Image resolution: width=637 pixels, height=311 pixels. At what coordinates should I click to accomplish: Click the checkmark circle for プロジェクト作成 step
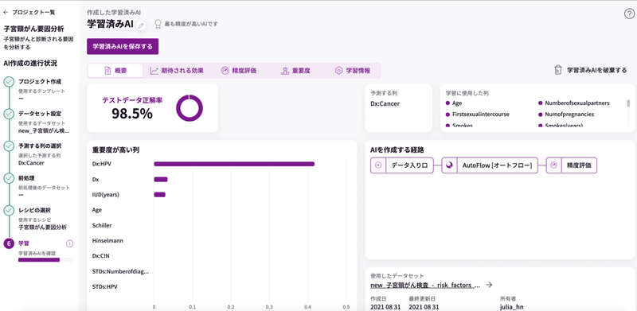9,82
